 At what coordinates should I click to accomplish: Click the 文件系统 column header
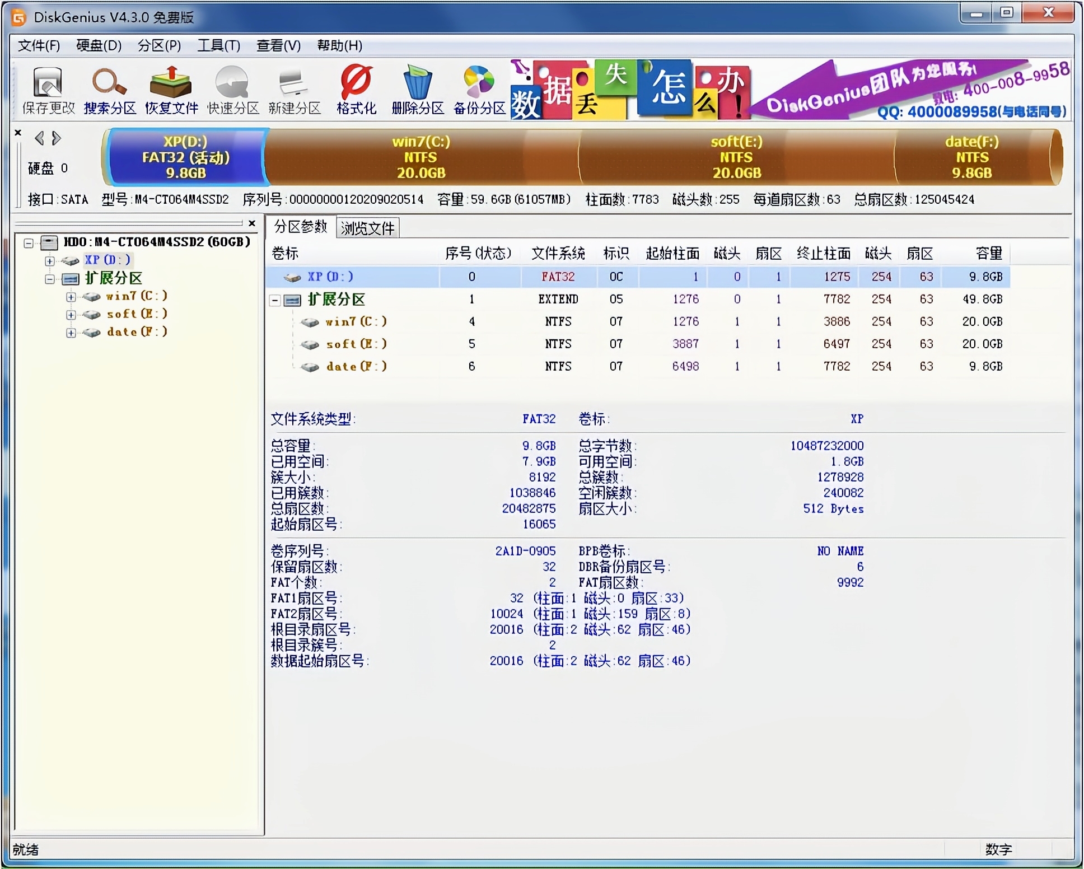point(558,254)
